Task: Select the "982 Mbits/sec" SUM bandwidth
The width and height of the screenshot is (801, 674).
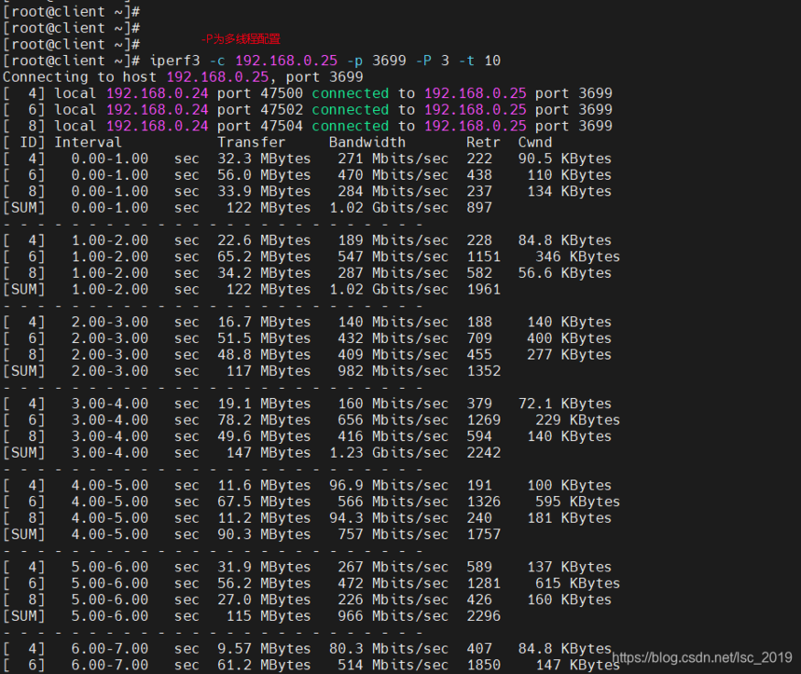Action: coord(393,371)
